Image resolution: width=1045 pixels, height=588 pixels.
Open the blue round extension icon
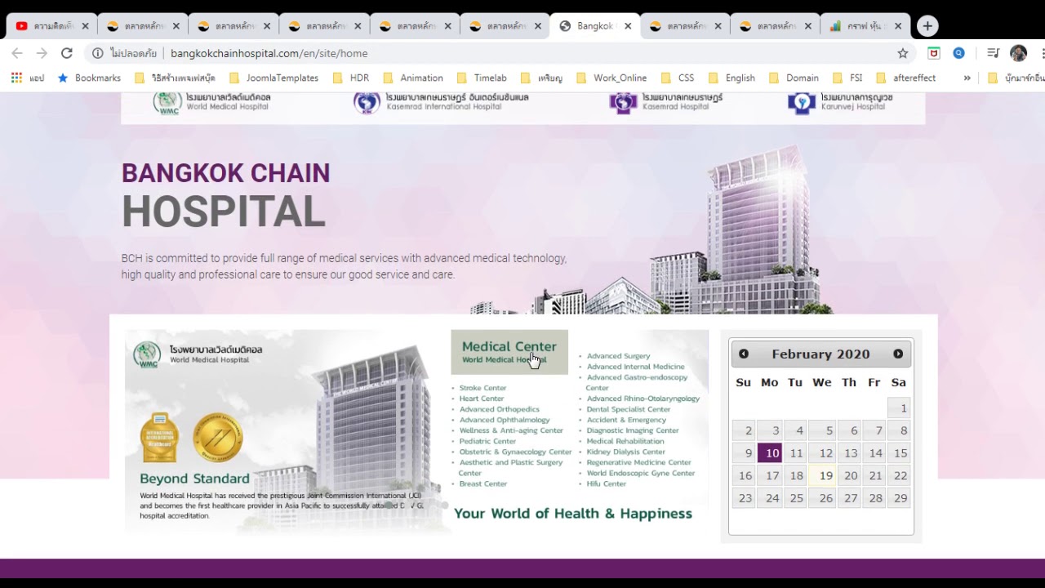point(958,53)
